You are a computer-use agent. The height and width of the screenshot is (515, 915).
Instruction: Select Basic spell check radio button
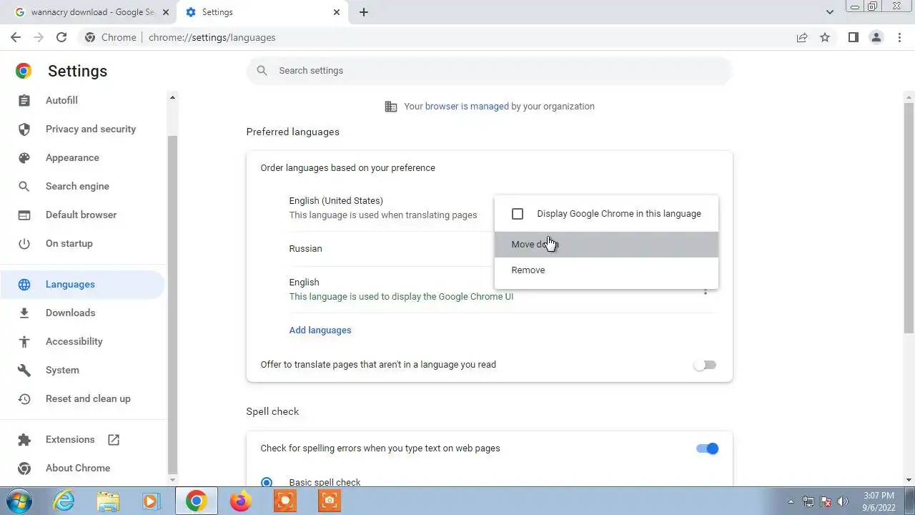(x=267, y=483)
